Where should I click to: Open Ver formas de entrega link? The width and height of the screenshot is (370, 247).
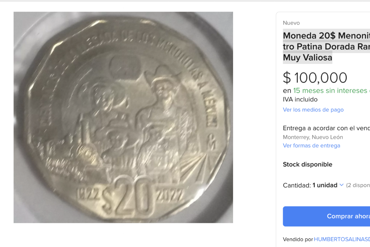(311, 145)
